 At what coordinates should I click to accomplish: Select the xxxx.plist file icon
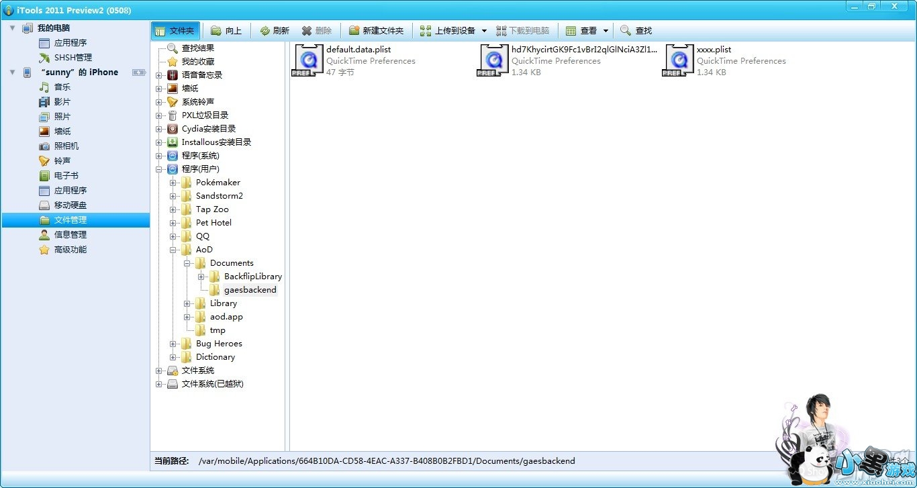pos(679,60)
